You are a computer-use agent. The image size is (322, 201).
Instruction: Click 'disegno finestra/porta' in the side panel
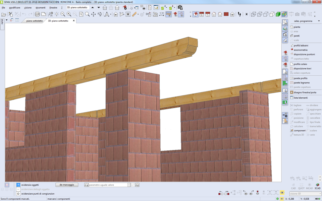tap(305, 92)
